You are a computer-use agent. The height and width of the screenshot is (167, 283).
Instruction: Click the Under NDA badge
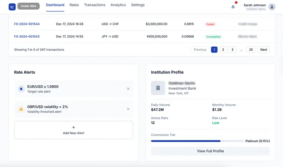[x=28, y=6]
